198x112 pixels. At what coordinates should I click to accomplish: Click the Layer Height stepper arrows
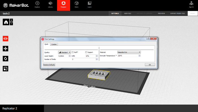tap(70, 56)
